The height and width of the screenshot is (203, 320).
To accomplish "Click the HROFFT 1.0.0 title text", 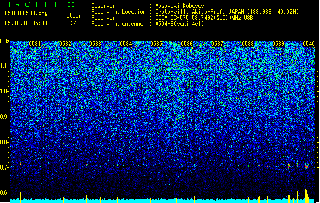I will pyautogui.click(x=40, y=4).
